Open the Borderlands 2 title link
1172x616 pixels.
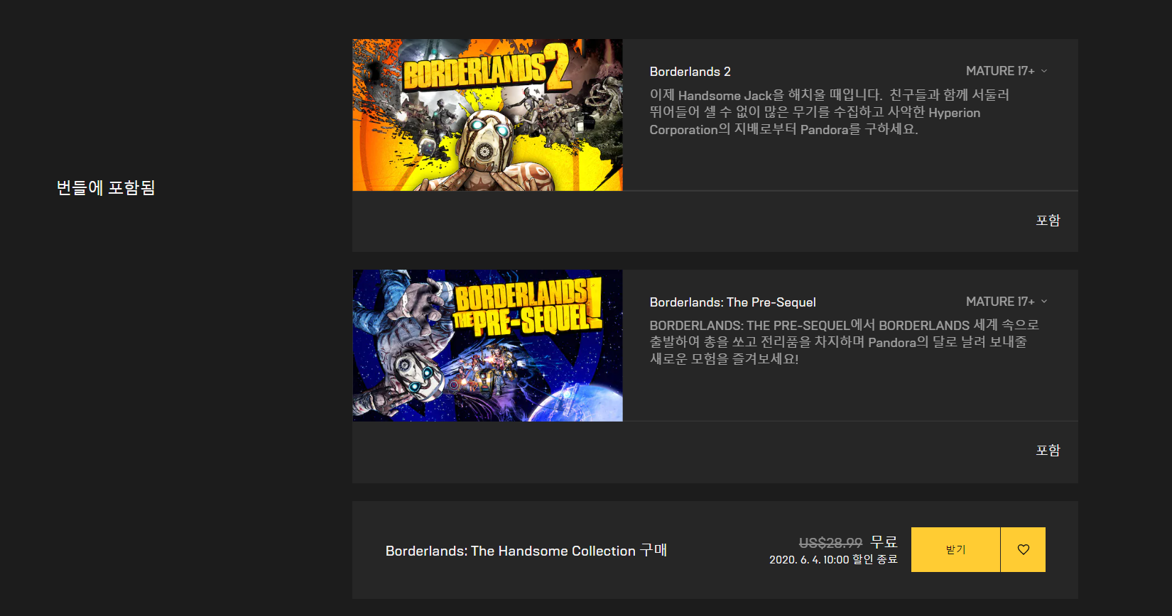(690, 72)
